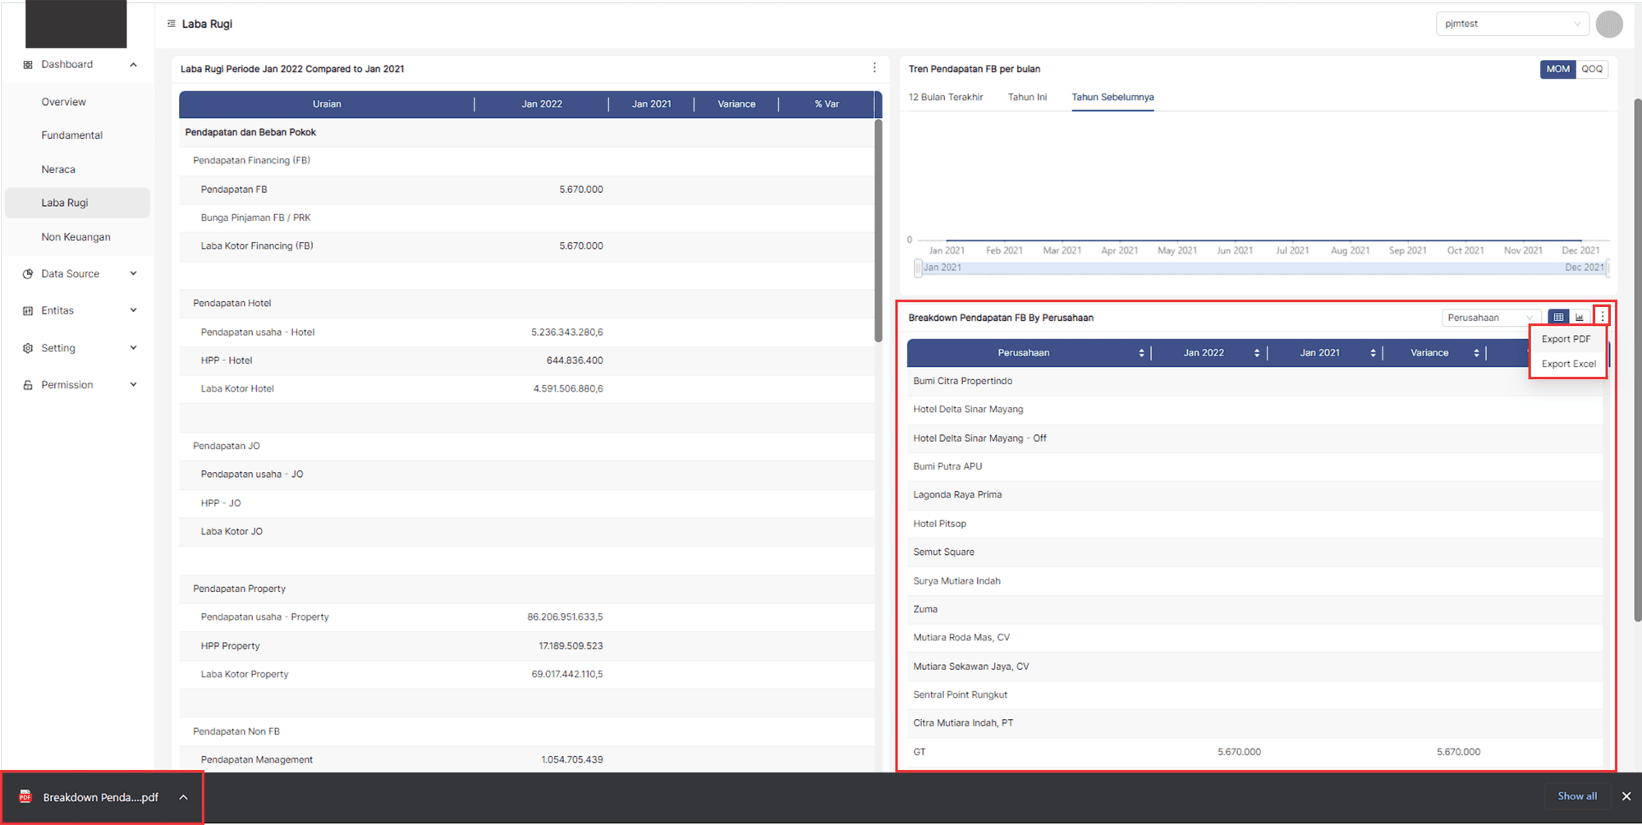Click the PDF file icon in downloads bar
This screenshot has height=825, width=1642.
[x=25, y=797]
